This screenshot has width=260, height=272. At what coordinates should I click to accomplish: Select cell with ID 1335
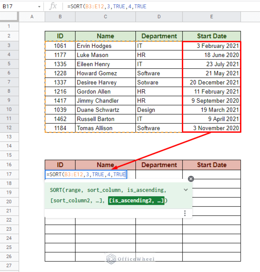[x=60, y=64]
